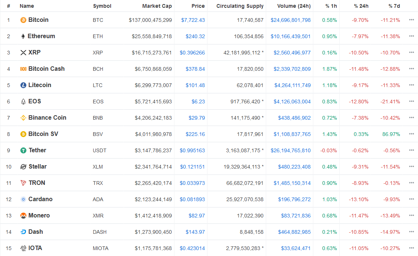Viewport: 418px width, 256px height.
Task: Click the Monero logo icon
Action: click(x=23, y=216)
